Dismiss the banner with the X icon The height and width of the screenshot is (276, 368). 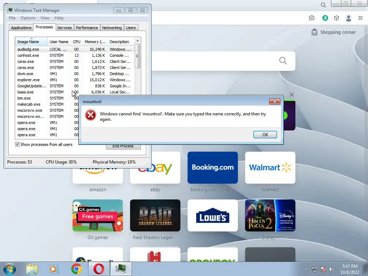click(x=291, y=95)
